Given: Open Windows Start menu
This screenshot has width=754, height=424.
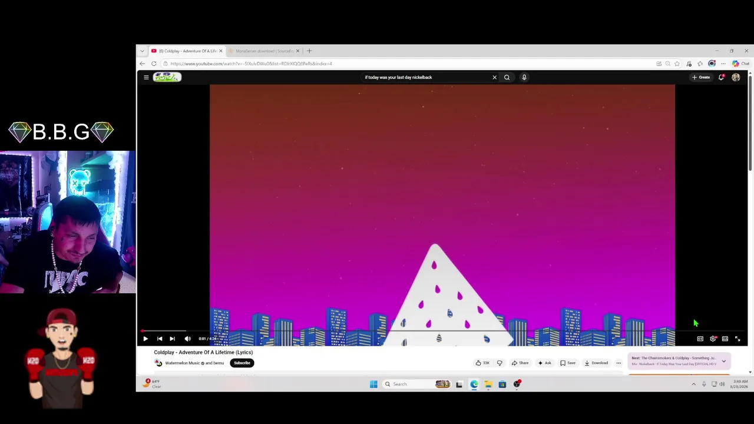Looking at the screenshot, I should click(373, 384).
